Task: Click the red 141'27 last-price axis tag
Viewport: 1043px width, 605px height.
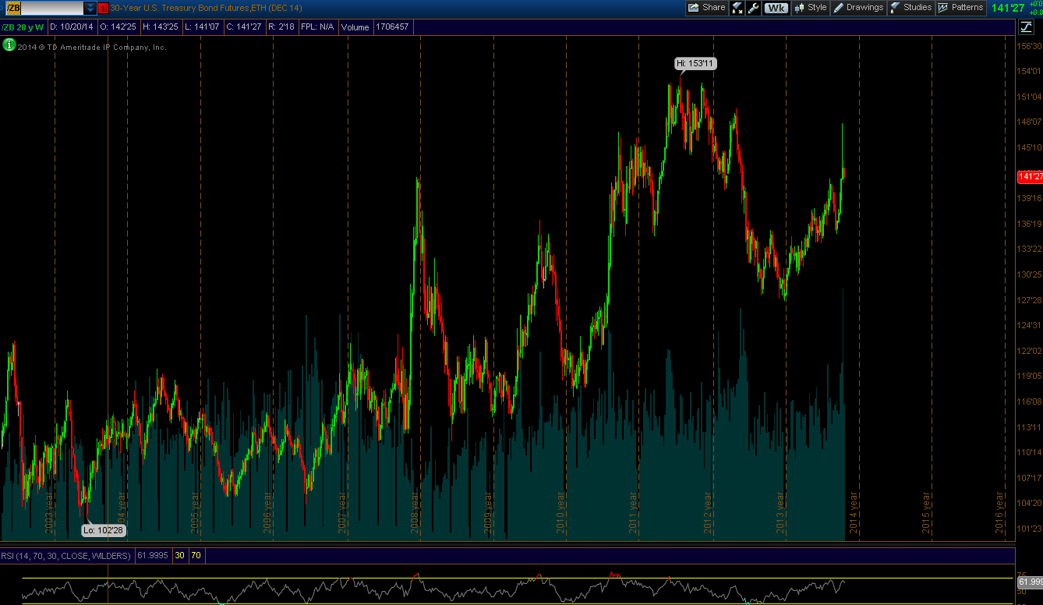Action: pyautogui.click(x=1030, y=176)
